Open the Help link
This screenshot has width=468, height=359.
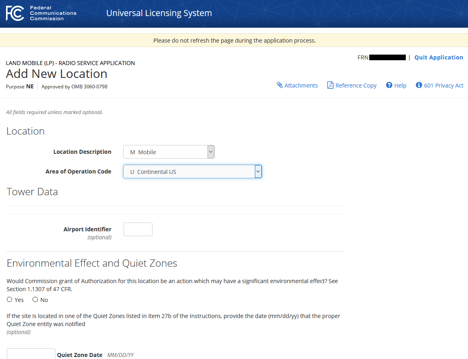pos(400,86)
